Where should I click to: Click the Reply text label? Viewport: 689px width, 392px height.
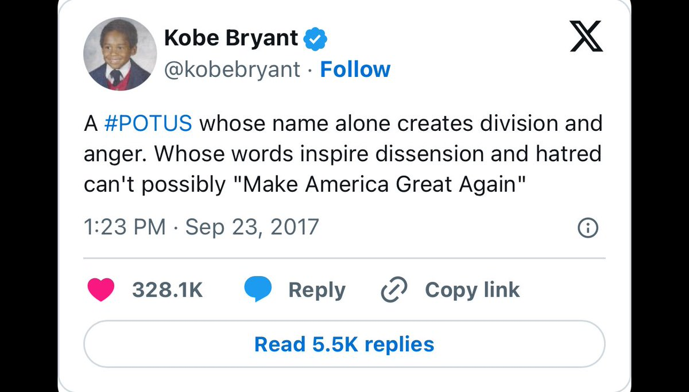[x=316, y=290]
